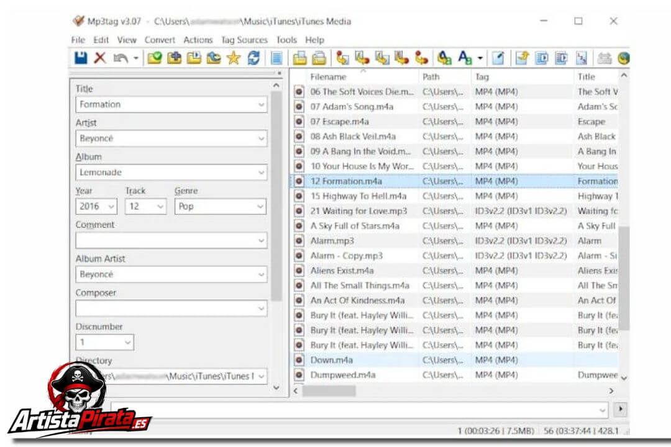Open a playlist with the folder-play icon

[x=194, y=58]
